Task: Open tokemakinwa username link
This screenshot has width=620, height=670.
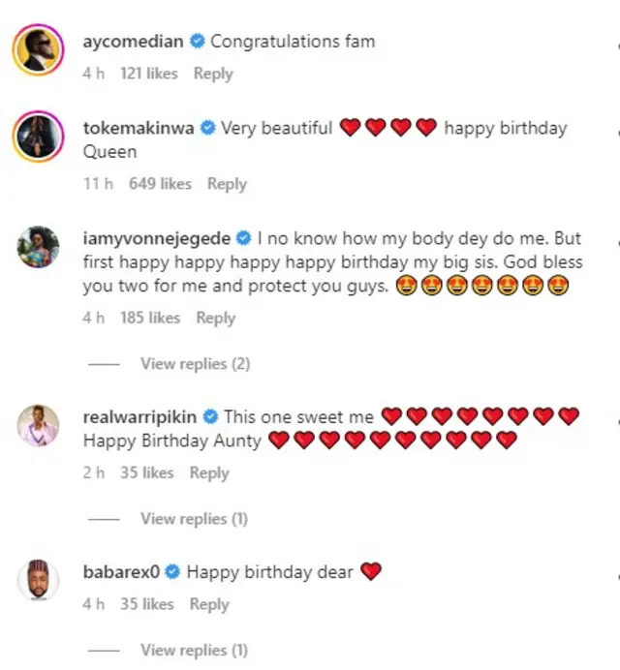Action: click(x=139, y=128)
